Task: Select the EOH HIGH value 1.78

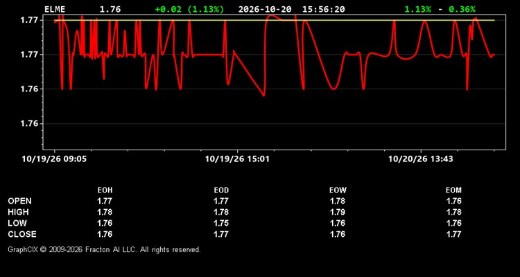Action: pyautogui.click(x=105, y=212)
